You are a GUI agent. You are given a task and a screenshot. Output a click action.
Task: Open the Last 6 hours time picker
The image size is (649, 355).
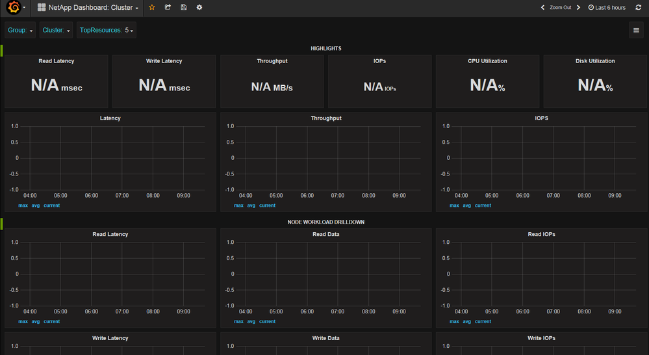click(607, 8)
